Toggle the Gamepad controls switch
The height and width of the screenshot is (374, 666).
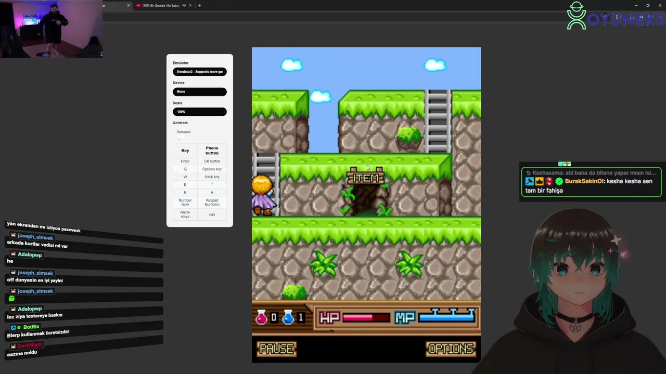pos(180,137)
